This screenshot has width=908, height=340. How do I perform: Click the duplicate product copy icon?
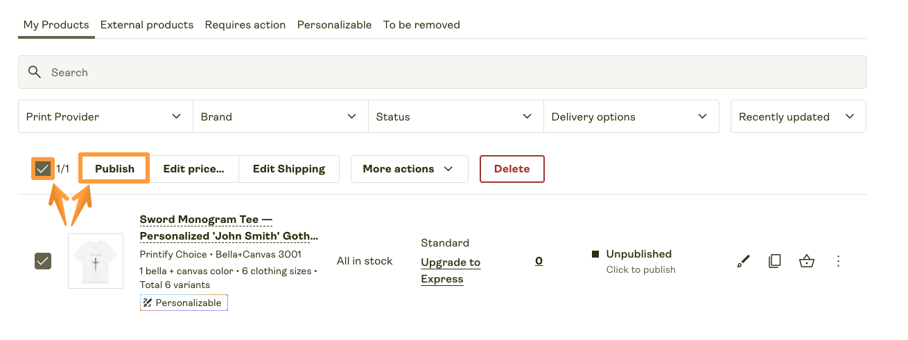[x=775, y=261]
